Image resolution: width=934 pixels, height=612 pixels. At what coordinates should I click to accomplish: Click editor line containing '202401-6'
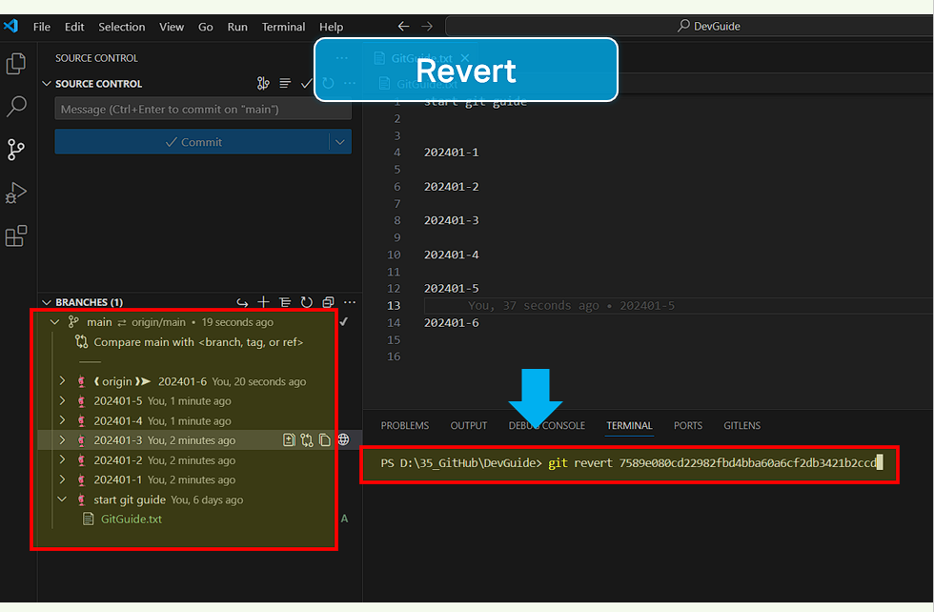click(452, 322)
